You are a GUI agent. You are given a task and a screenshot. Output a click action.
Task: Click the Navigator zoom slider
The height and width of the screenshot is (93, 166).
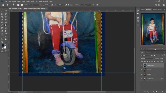coord(155,49)
